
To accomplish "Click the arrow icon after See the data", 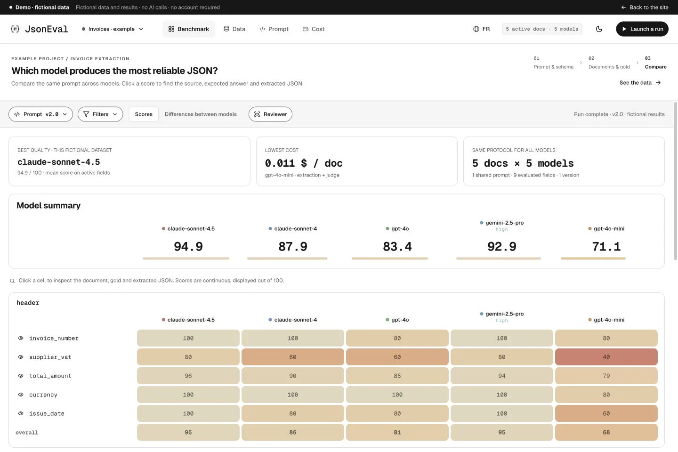I will pyautogui.click(x=658, y=83).
